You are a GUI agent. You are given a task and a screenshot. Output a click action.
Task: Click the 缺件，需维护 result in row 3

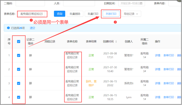coord(91,83)
